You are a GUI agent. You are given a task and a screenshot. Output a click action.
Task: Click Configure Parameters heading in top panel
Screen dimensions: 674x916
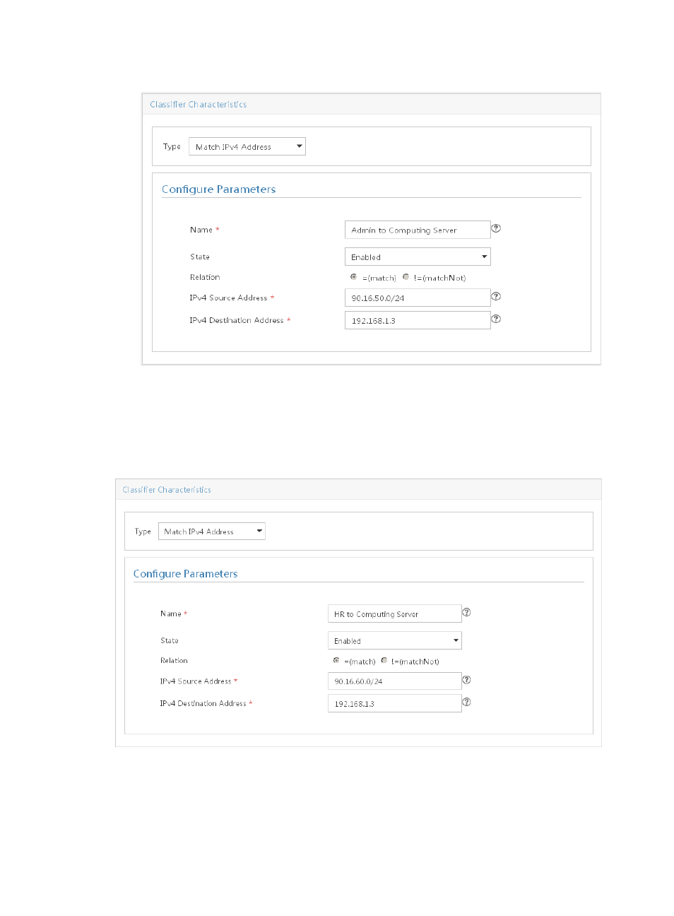pos(219,189)
